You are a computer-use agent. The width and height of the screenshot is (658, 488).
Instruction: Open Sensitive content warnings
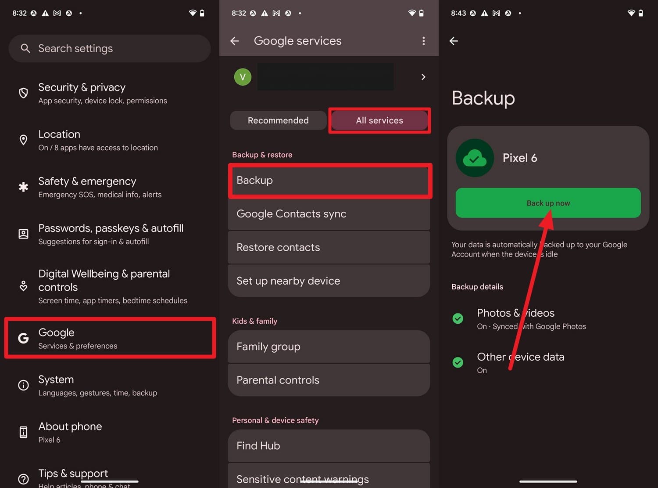coord(329,477)
